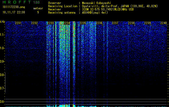This screenshot has width=169, height=107.
Task: Click the 2232 time marker
Action: click(34, 23)
